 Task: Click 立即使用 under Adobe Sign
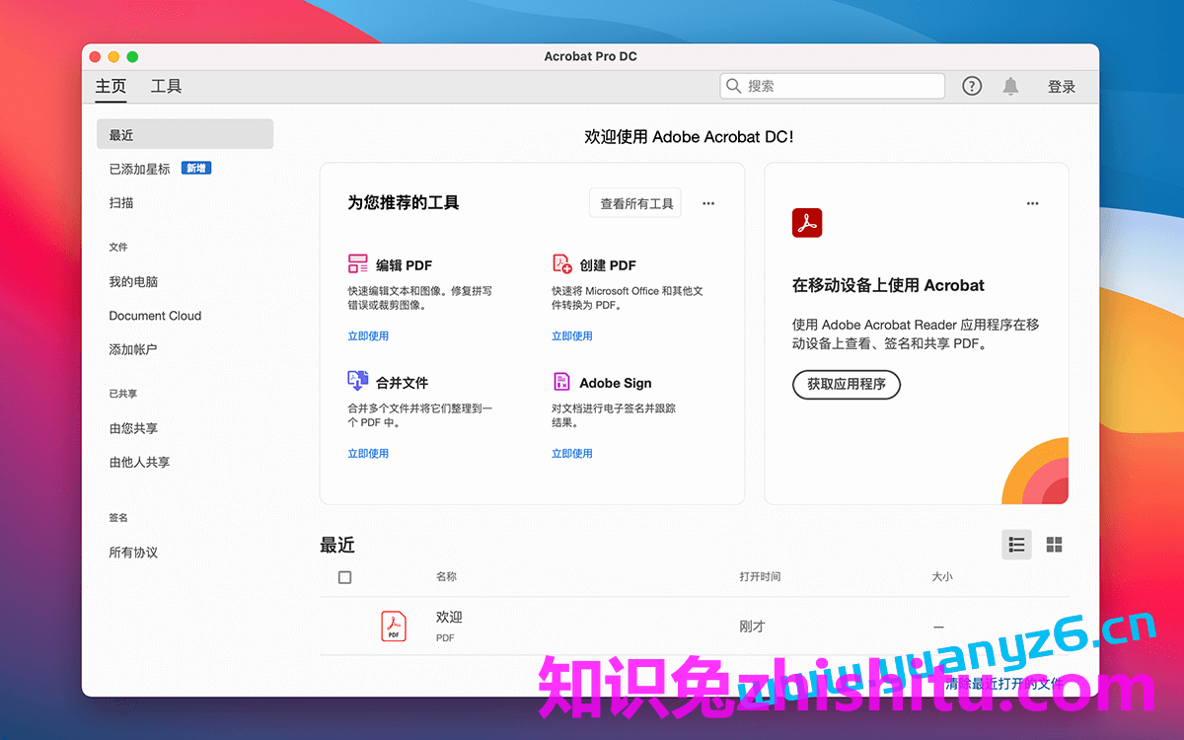(x=572, y=453)
